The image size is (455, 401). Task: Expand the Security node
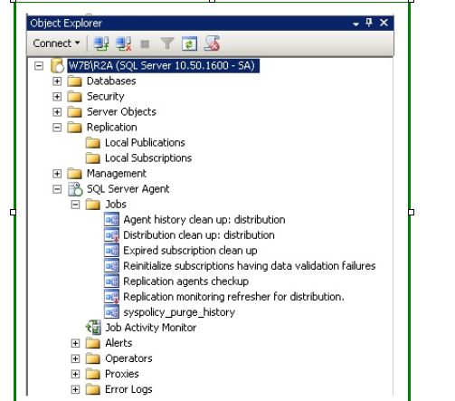click(57, 97)
